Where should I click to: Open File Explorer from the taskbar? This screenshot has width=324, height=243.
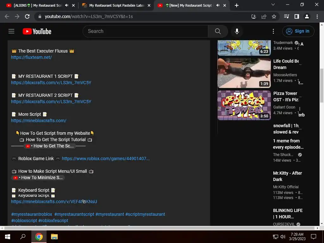click(54, 237)
